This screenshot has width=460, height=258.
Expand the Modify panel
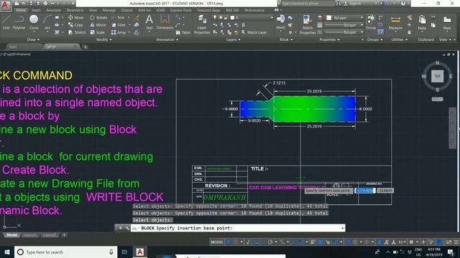pyautogui.click(x=103, y=39)
